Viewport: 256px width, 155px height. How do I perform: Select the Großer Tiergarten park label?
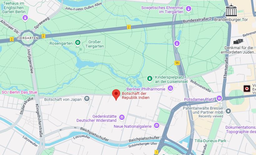(95, 44)
